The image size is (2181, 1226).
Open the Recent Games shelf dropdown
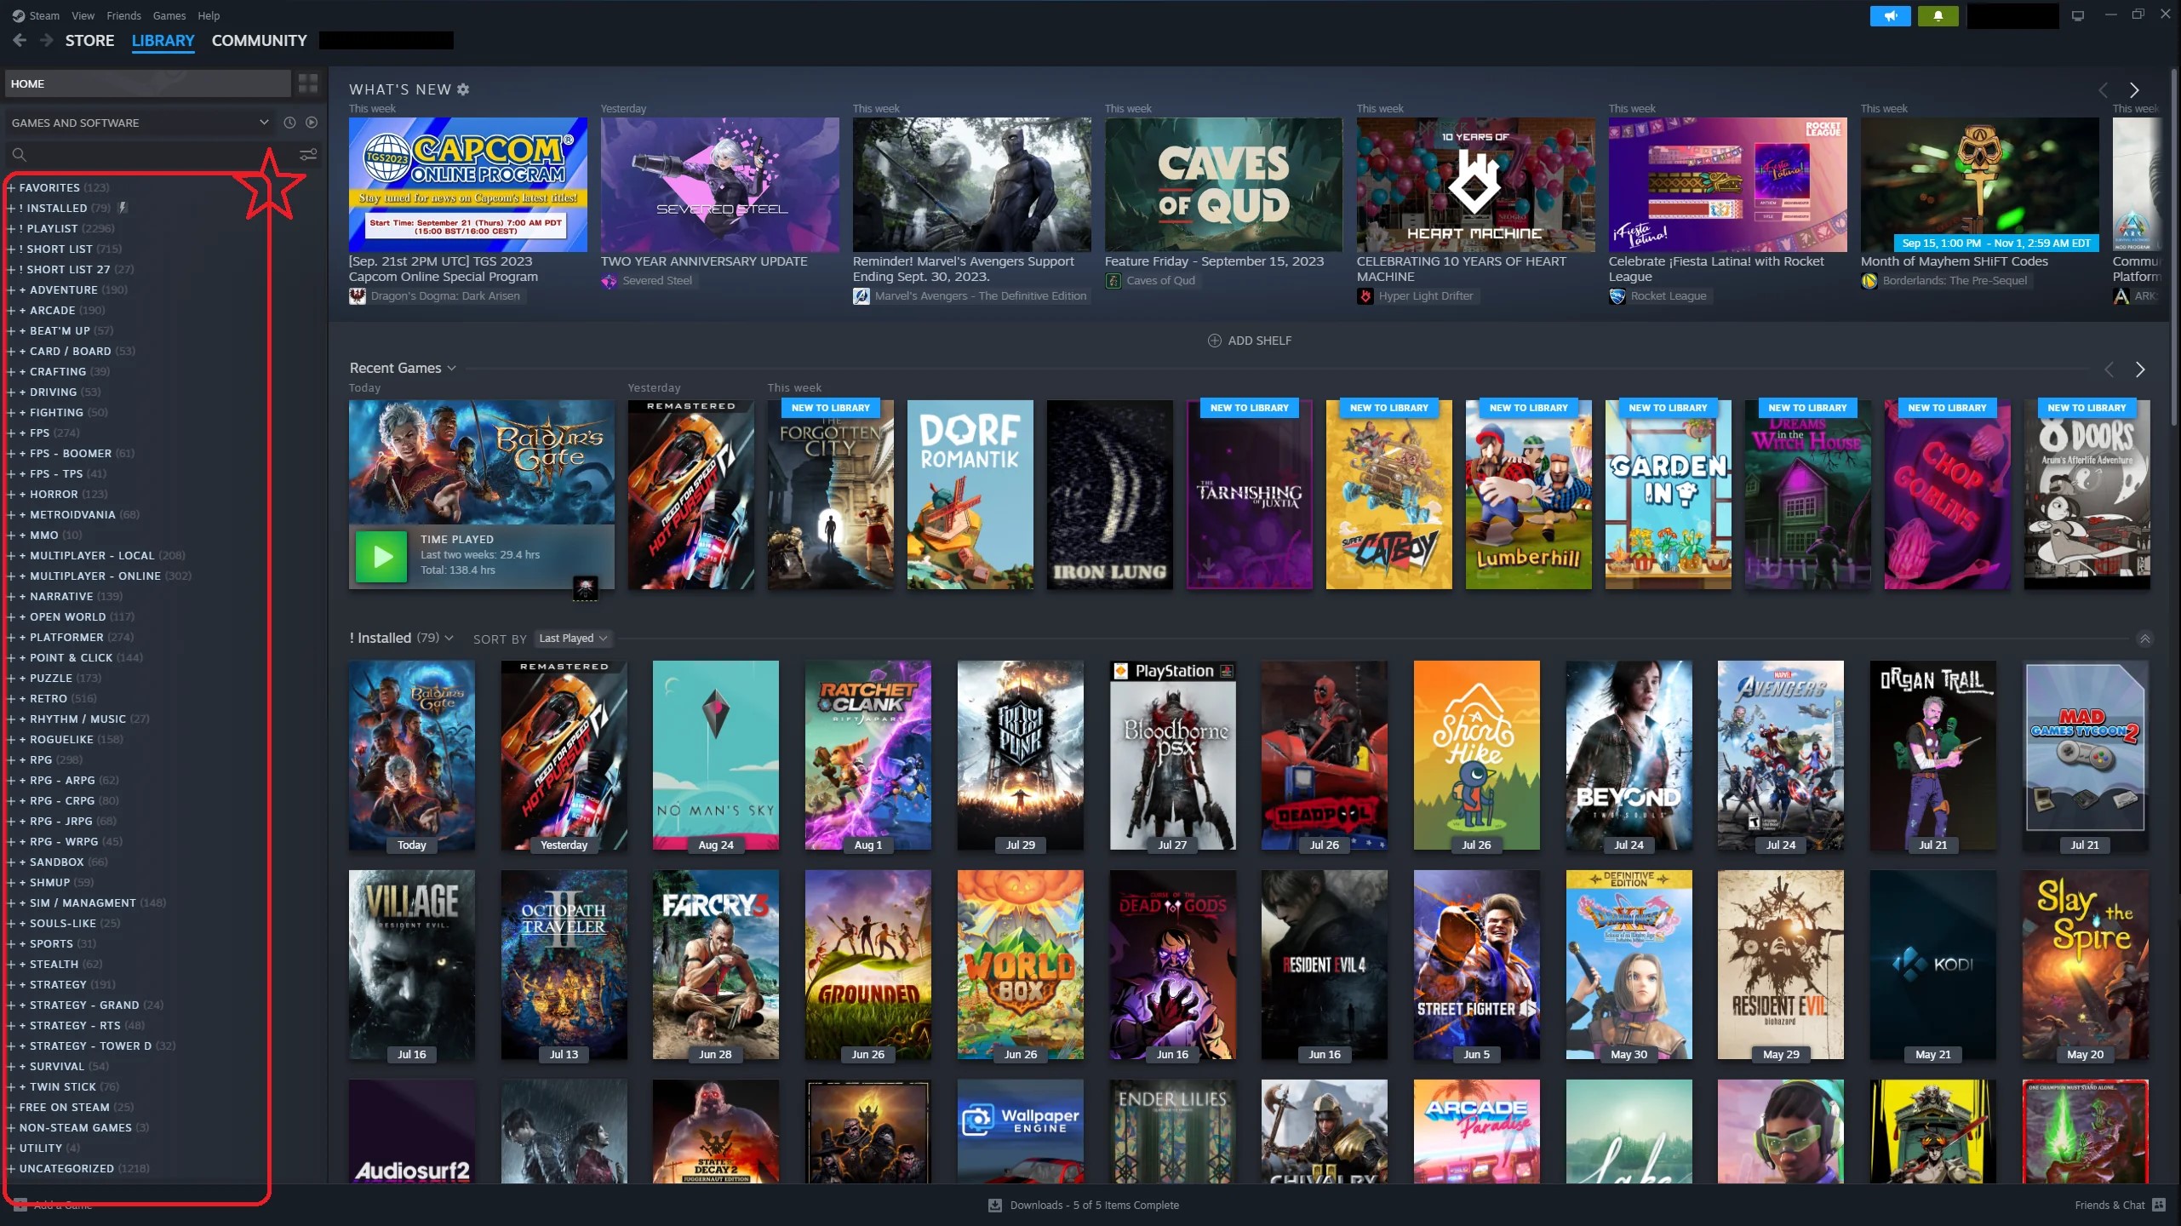451,369
